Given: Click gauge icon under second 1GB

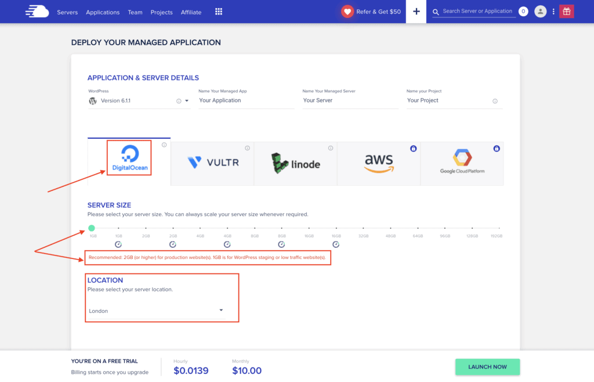Looking at the screenshot, I should (118, 244).
